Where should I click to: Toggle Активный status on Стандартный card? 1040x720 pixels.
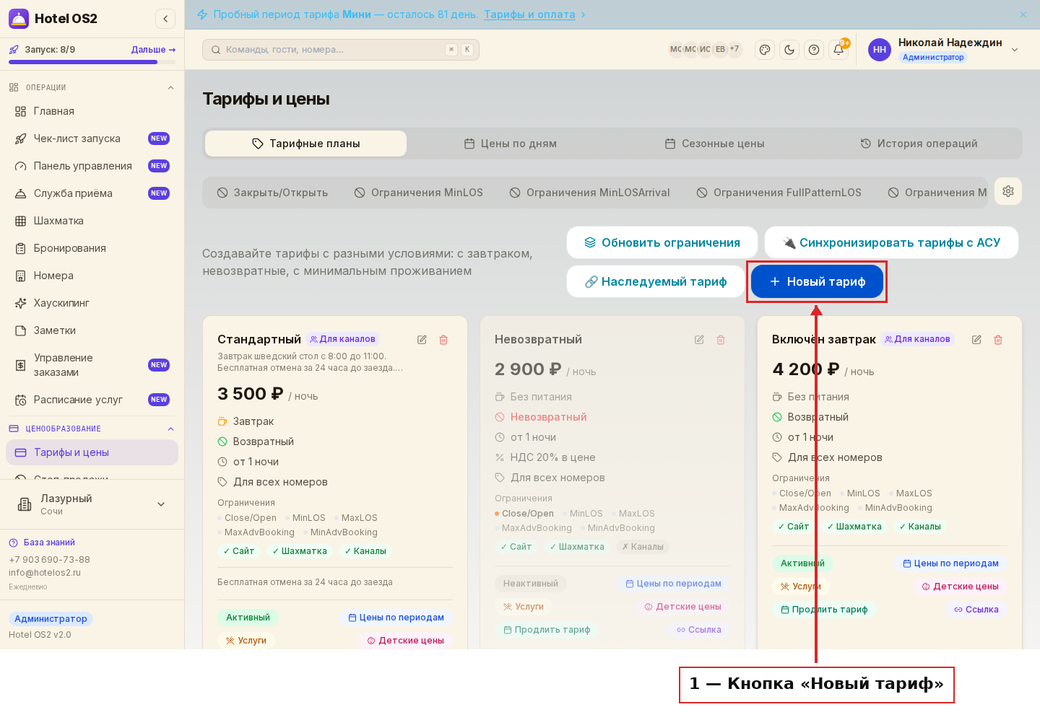pos(248,618)
